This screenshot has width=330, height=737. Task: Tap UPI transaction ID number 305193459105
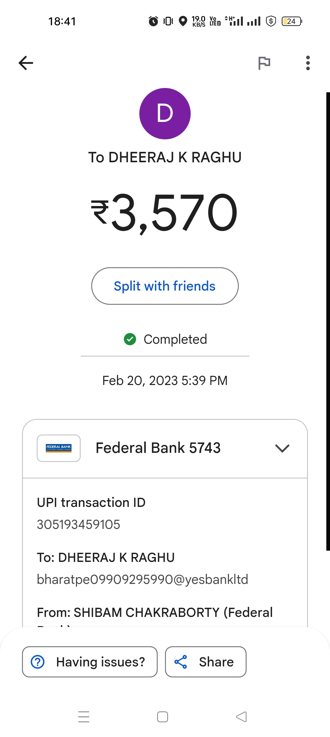click(79, 525)
